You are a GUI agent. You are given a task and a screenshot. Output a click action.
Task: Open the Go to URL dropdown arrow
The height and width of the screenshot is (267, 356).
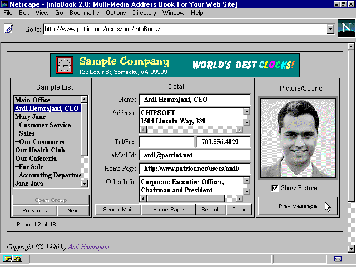pyautogui.click(x=330, y=29)
